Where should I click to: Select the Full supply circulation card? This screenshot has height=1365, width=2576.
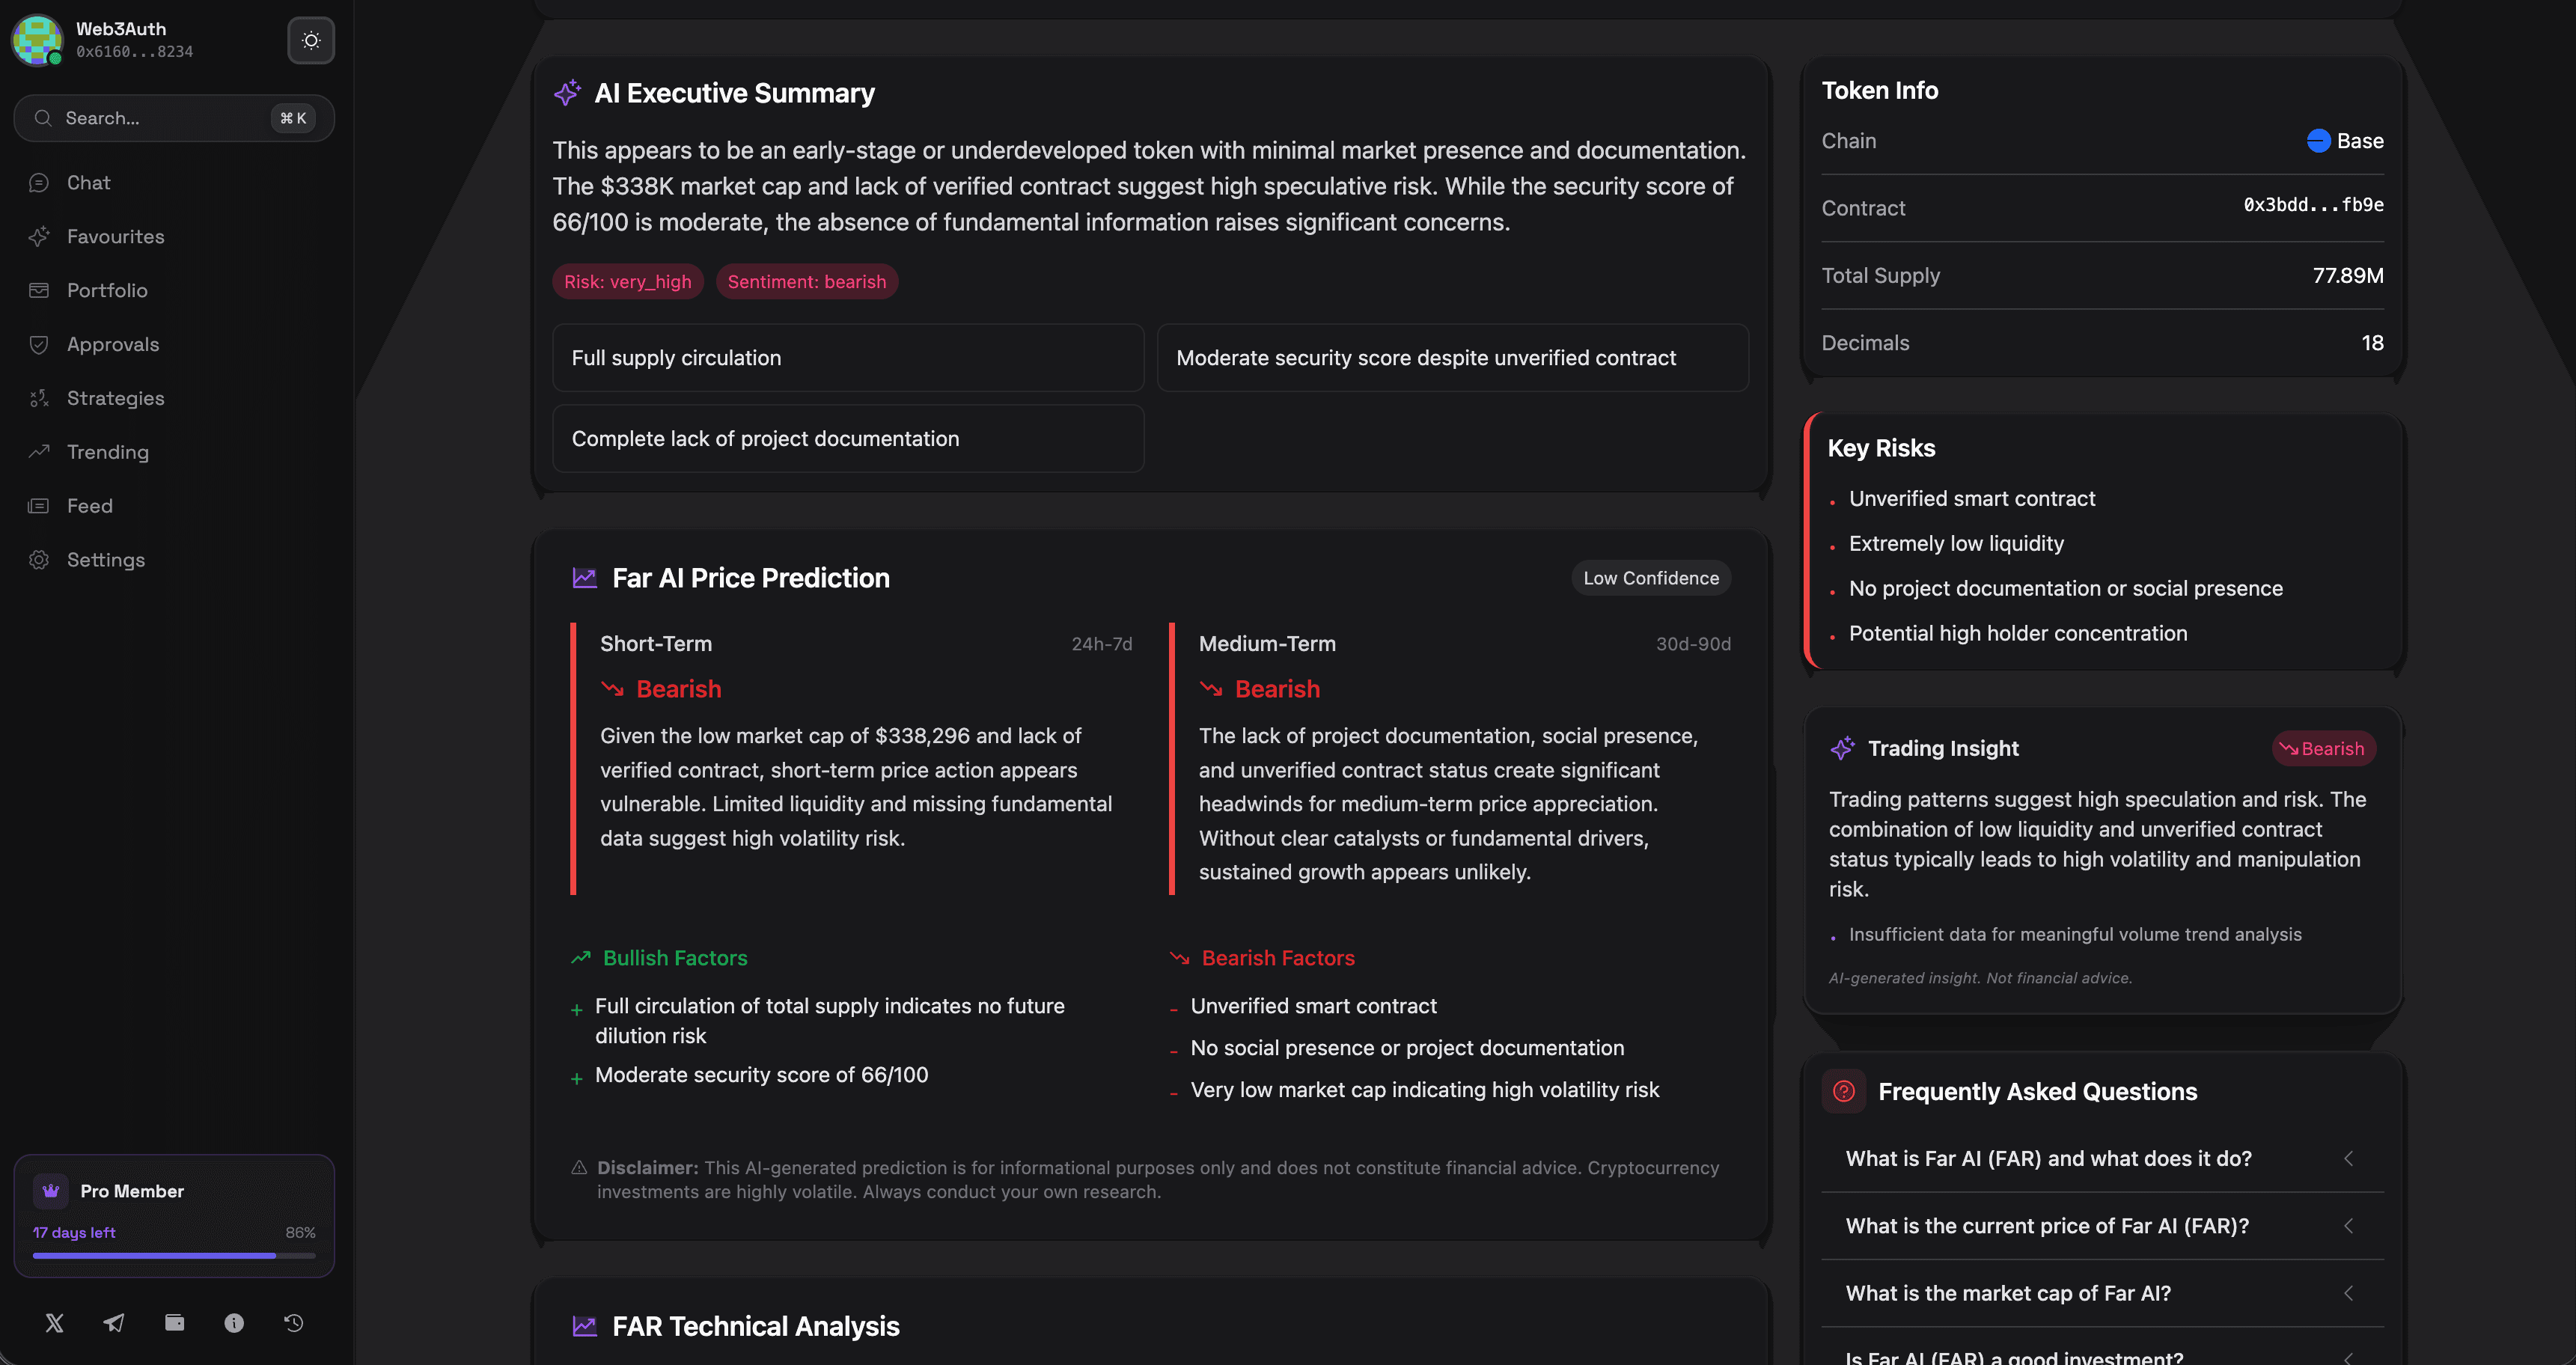point(848,358)
